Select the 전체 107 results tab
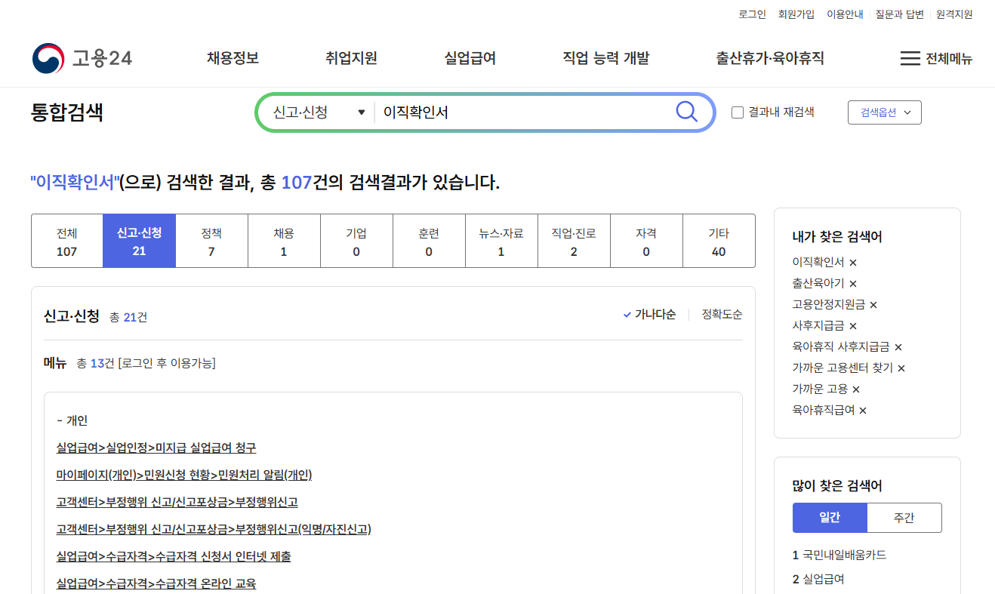 coord(67,241)
